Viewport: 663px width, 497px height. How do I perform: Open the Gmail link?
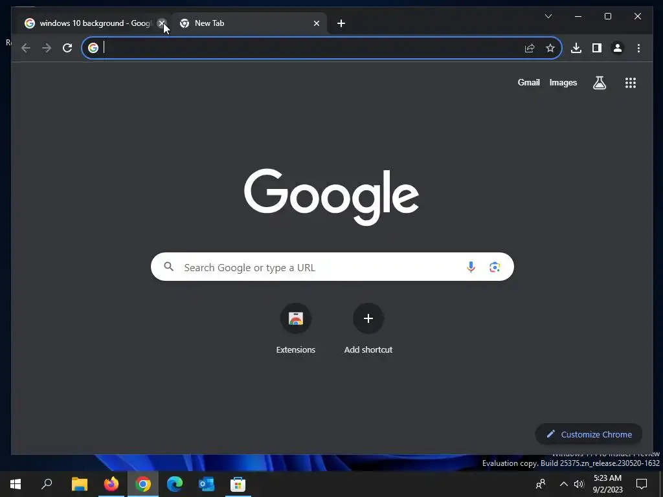(528, 82)
